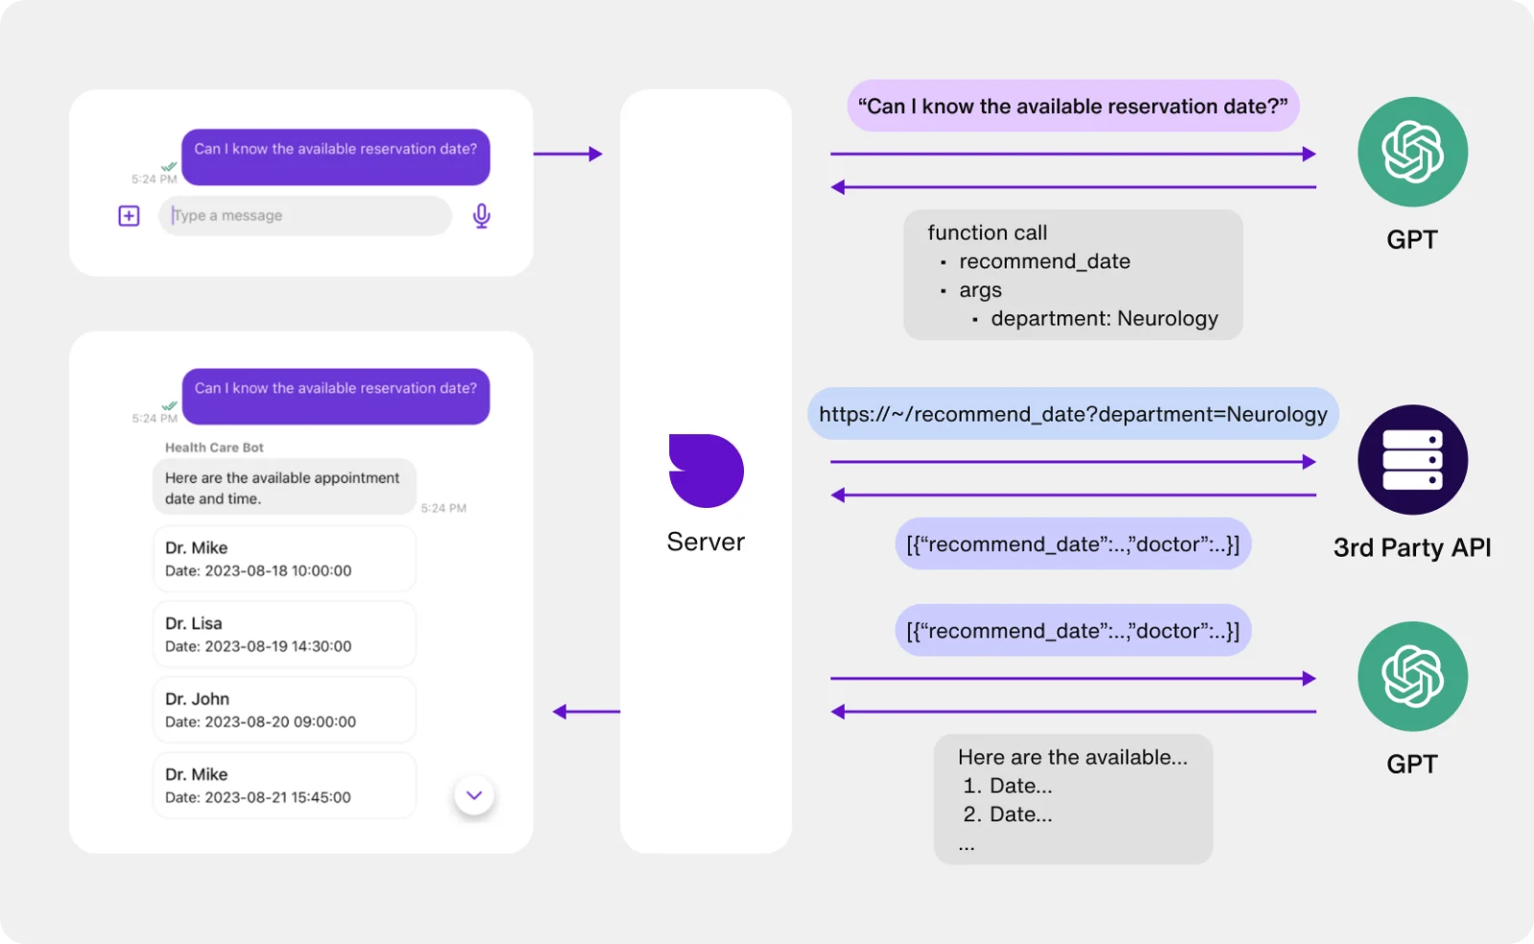Click the 'recommend_date' function name bullet
Screen dimensions: 1534x944
click(x=1045, y=262)
